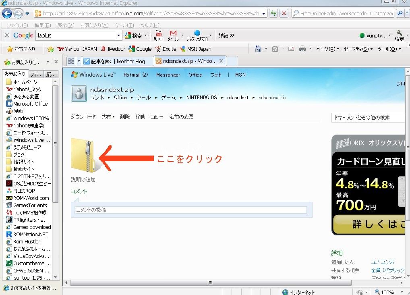Click the ドキュメントとその他の検索 search field

pyautogui.click(x=369, y=118)
